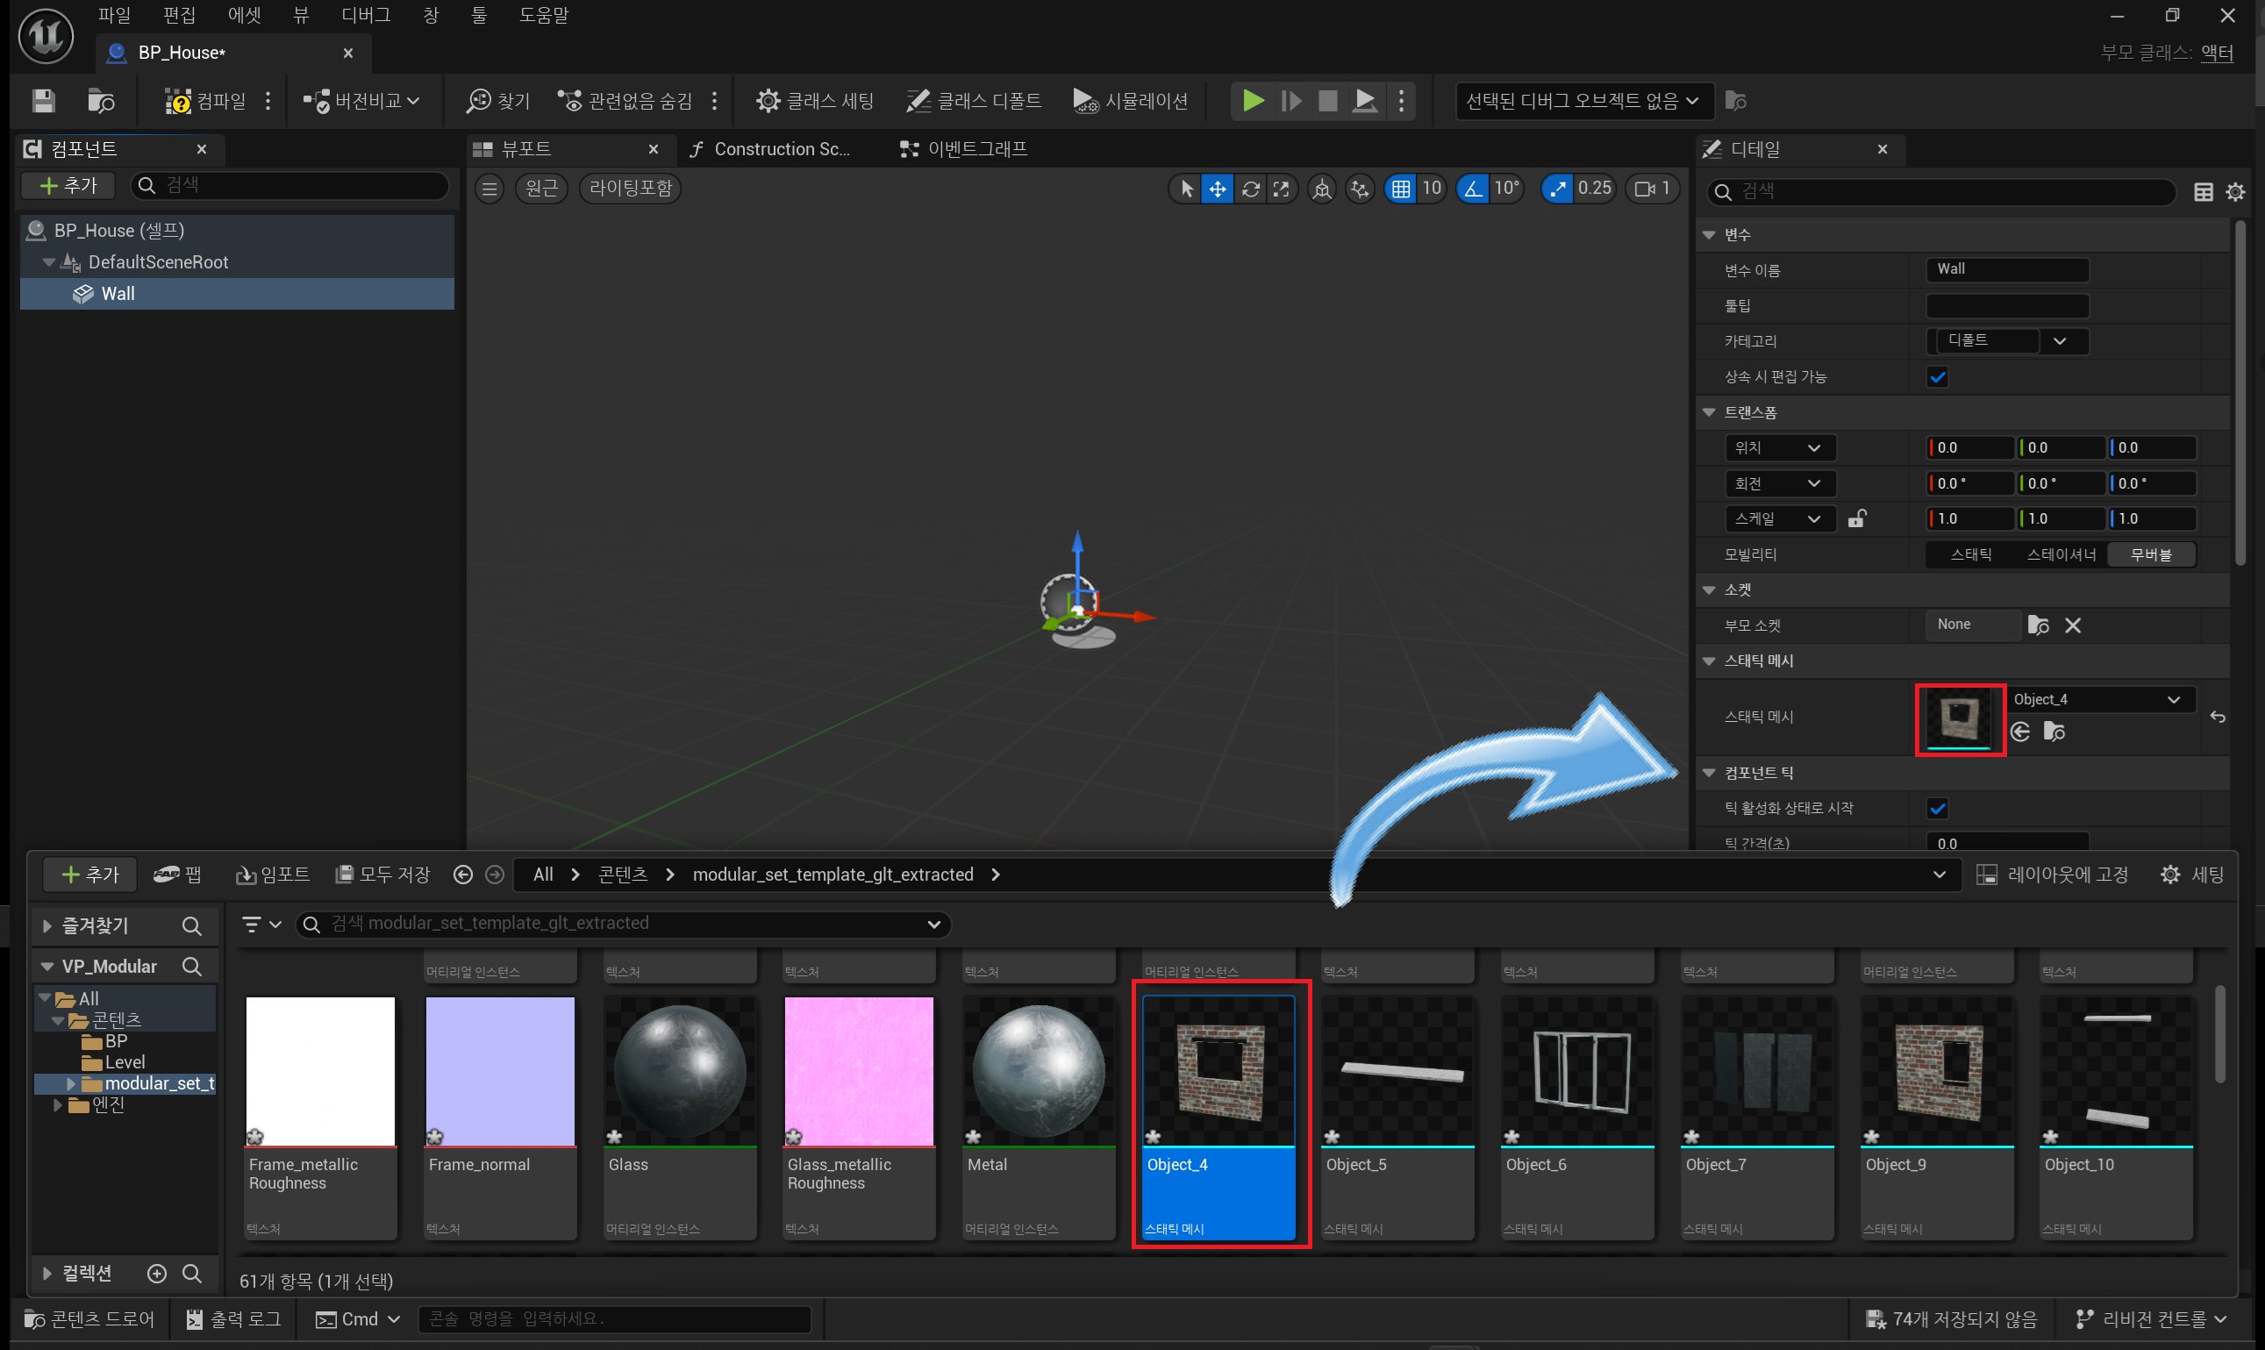Image resolution: width=2265 pixels, height=1350 pixels.
Task: Save the blueprint with floppy disk icon
Action: [x=43, y=100]
